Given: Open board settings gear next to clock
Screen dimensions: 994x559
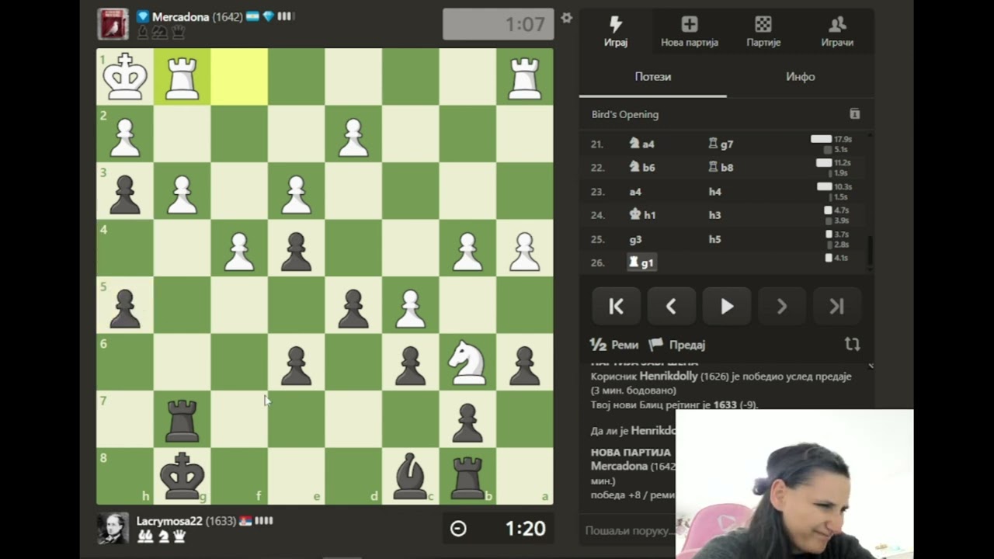Looking at the screenshot, I should [567, 18].
